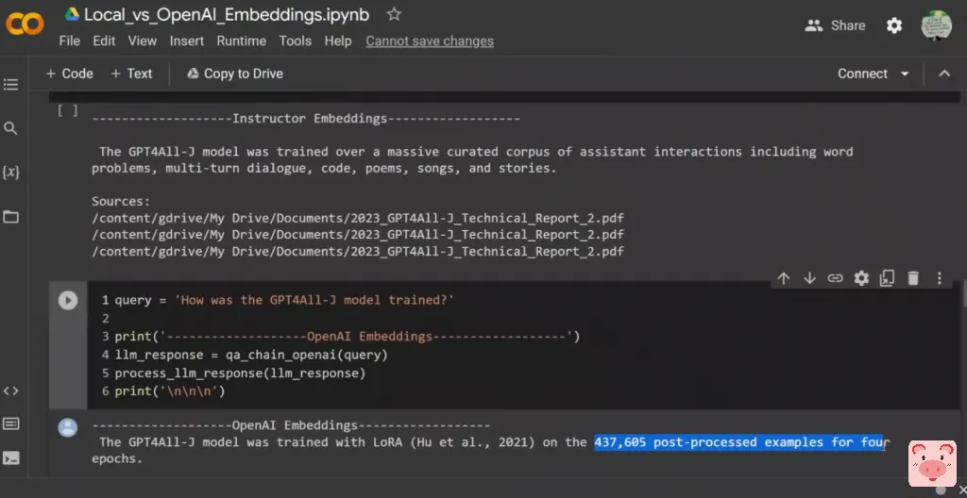Copy link to cell using link icon
The width and height of the screenshot is (967, 498).
835,278
